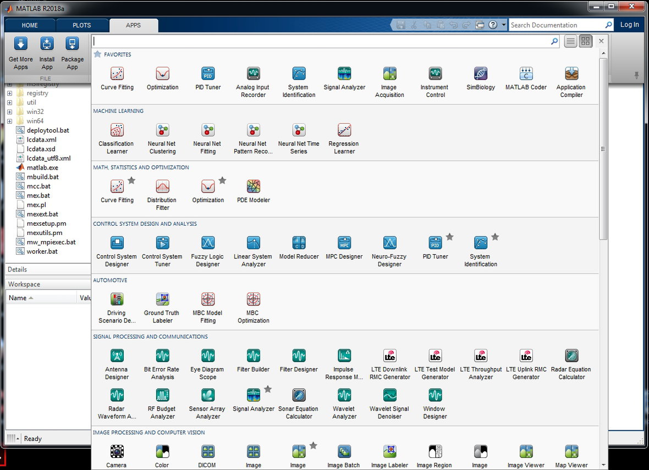The height and width of the screenshot is (470, 649).
Task: Open the Help question mark button
Action: (x=493, y=25)
